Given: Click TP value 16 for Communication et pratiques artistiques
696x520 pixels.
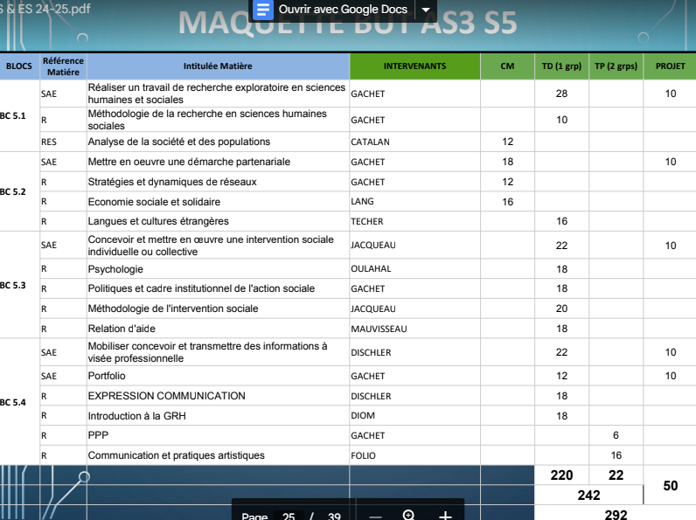Looking at the screenshot, I should point(616,455).
